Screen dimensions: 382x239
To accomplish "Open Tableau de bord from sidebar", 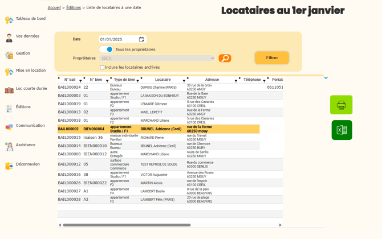I will tap(30, 19).
